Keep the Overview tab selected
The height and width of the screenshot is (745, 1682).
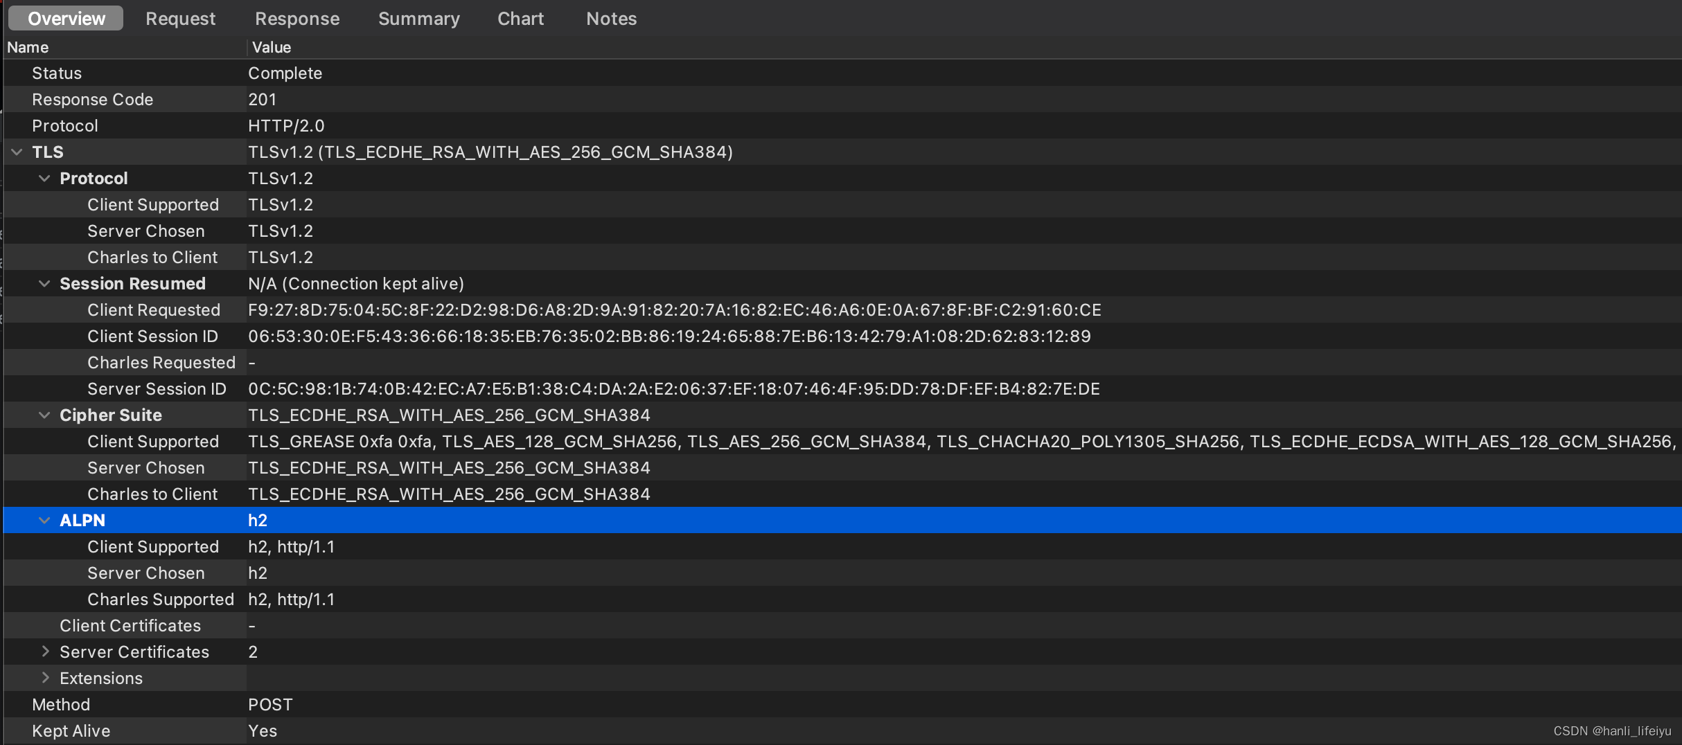tap(65, 18)
